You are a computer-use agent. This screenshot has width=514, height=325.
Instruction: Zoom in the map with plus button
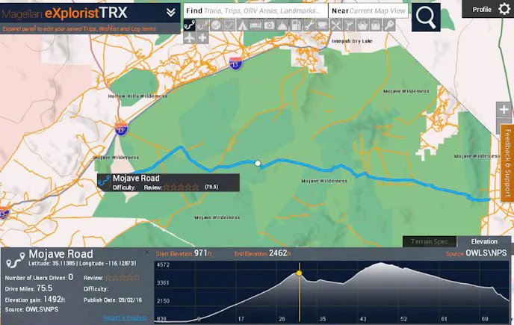[x=503, y=111]
